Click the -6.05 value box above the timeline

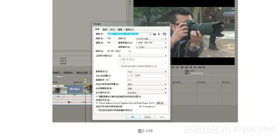tap(59, 76)
